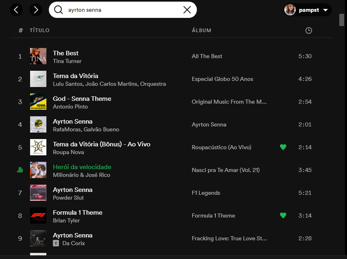Image resolution: width=347 pixels, height=259 pixels.
Task: Click track number 9 beside Da Corix
Action: point(20,238)
